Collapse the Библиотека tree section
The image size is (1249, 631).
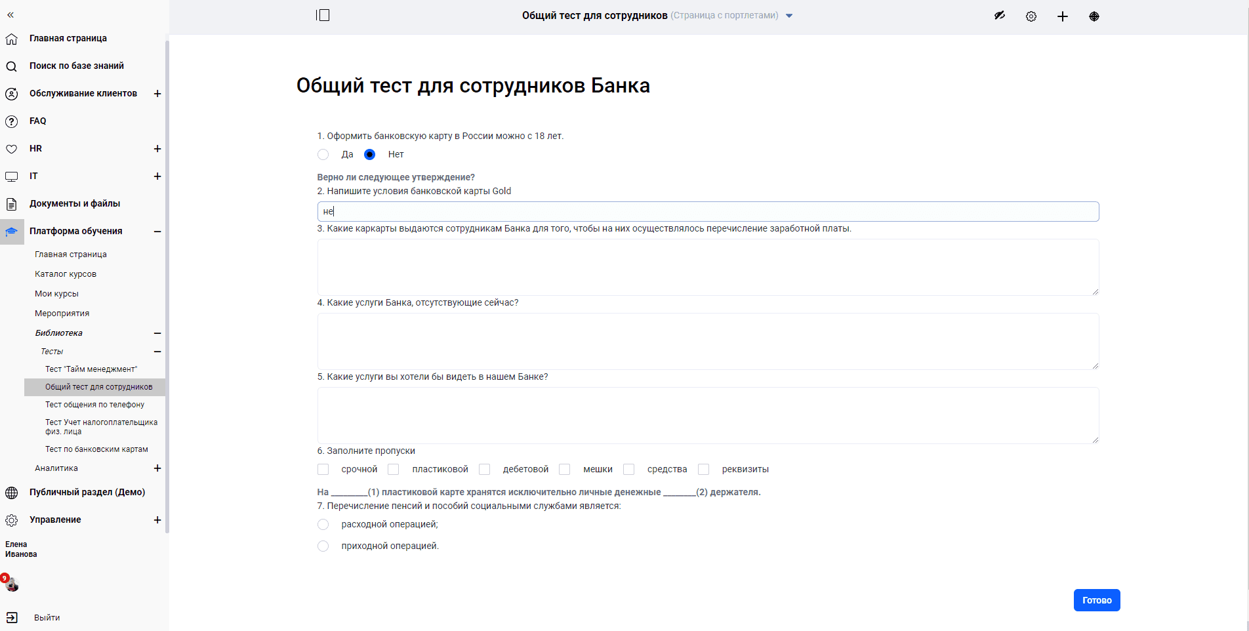click(157, 333)
